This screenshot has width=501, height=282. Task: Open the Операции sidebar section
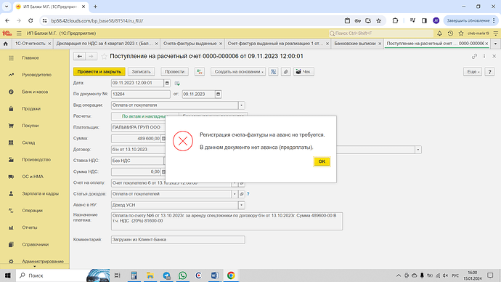pyautogui.click(x=32, y=210)
